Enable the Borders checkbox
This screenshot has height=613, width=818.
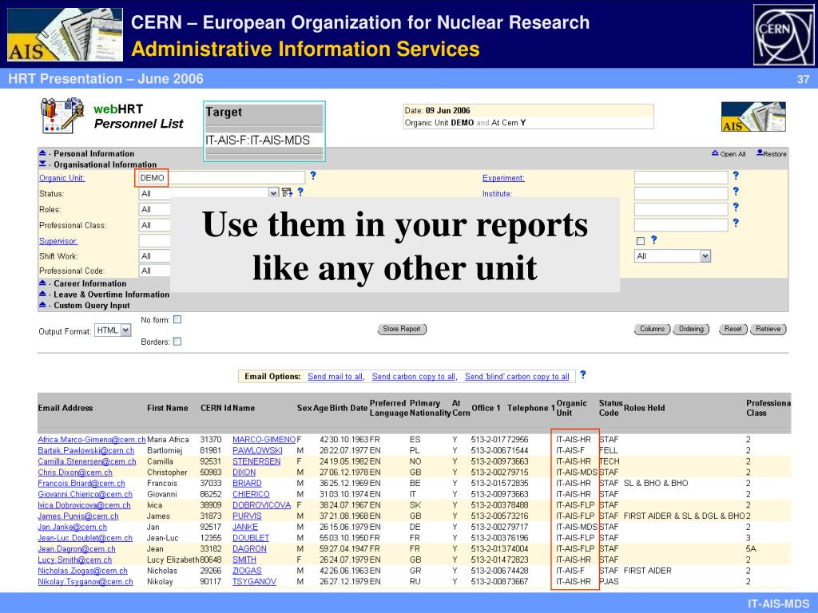tap(177, 342)
